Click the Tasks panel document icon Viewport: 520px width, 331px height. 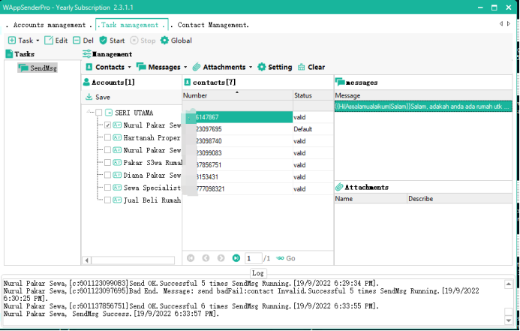click(9, 54)
